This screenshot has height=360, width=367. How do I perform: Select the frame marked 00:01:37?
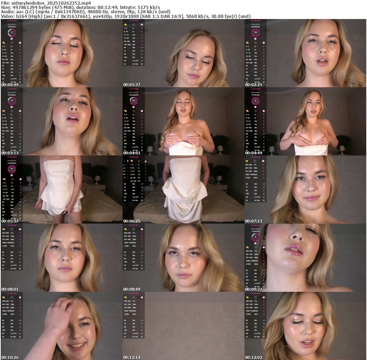[x=183, y=53]
